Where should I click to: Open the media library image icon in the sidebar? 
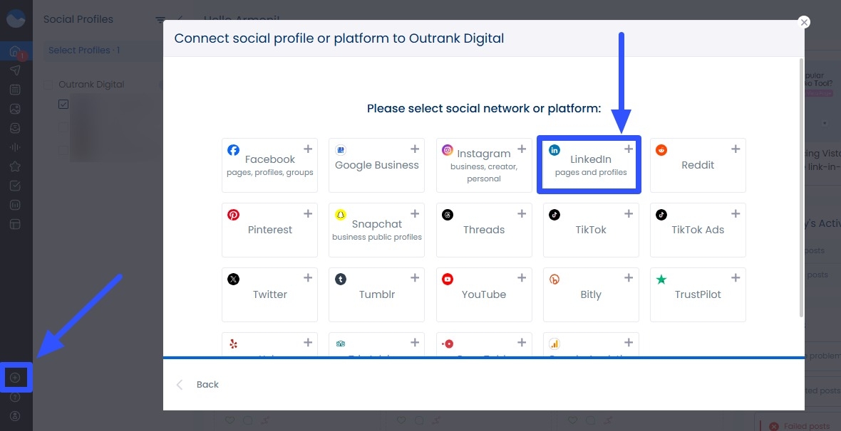(15, 109)
